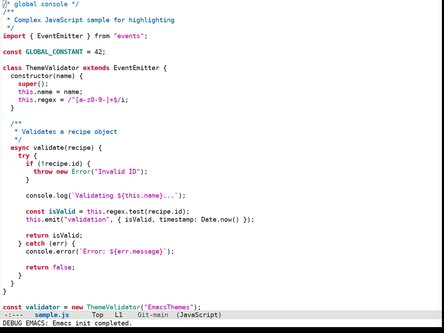Image resolution: width=444 pixels, height=333 pixels.
Task: Click the "import" keyword
Action: (14, 36)
